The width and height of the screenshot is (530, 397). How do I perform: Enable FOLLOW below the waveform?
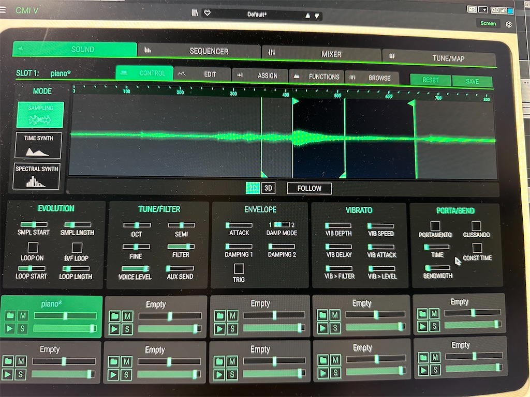pos(309,188)
